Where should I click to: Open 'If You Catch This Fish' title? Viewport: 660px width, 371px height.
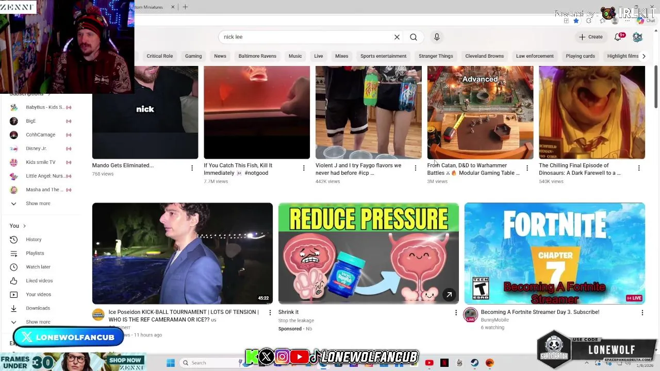238,169
